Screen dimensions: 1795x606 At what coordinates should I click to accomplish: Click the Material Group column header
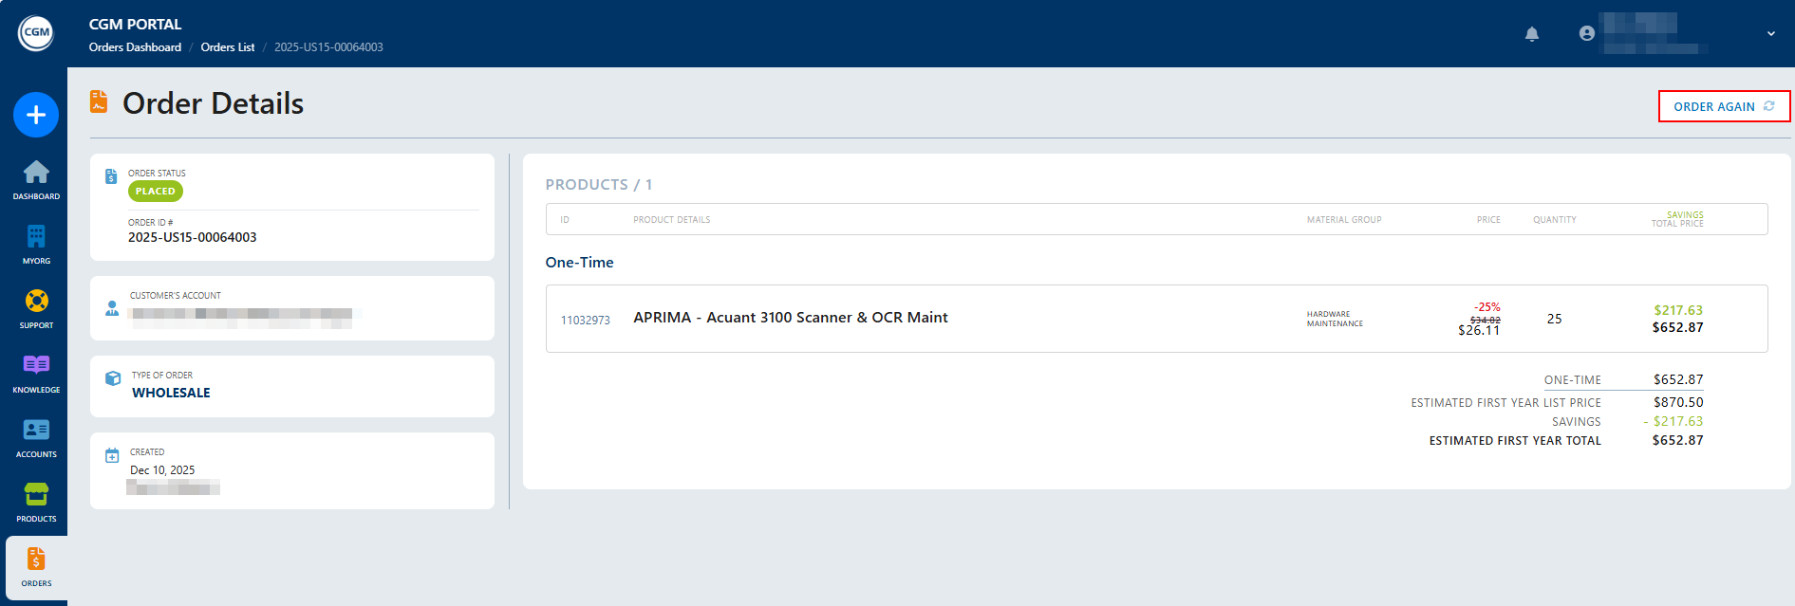1343,220
